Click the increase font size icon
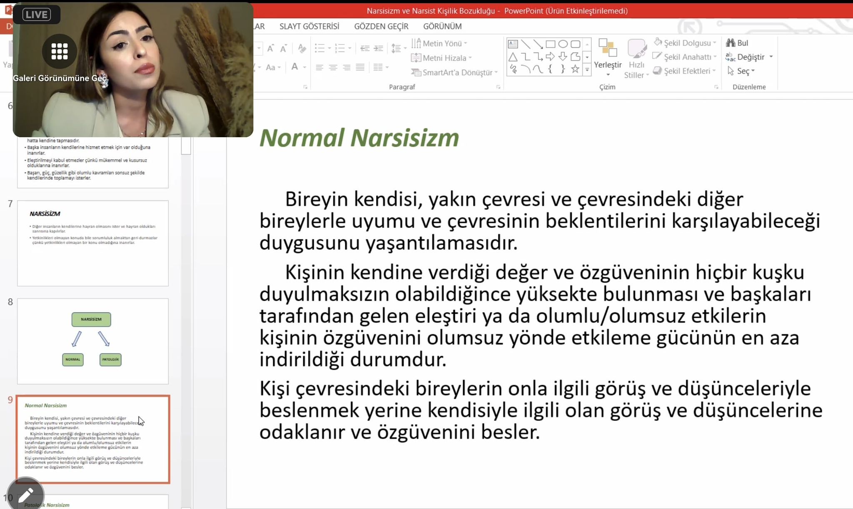 coord(271,48)
